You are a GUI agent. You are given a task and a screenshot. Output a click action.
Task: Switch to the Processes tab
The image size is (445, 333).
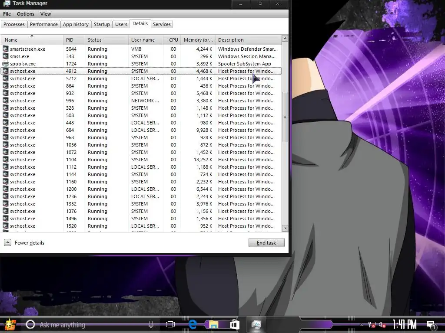tap(14, 24)
